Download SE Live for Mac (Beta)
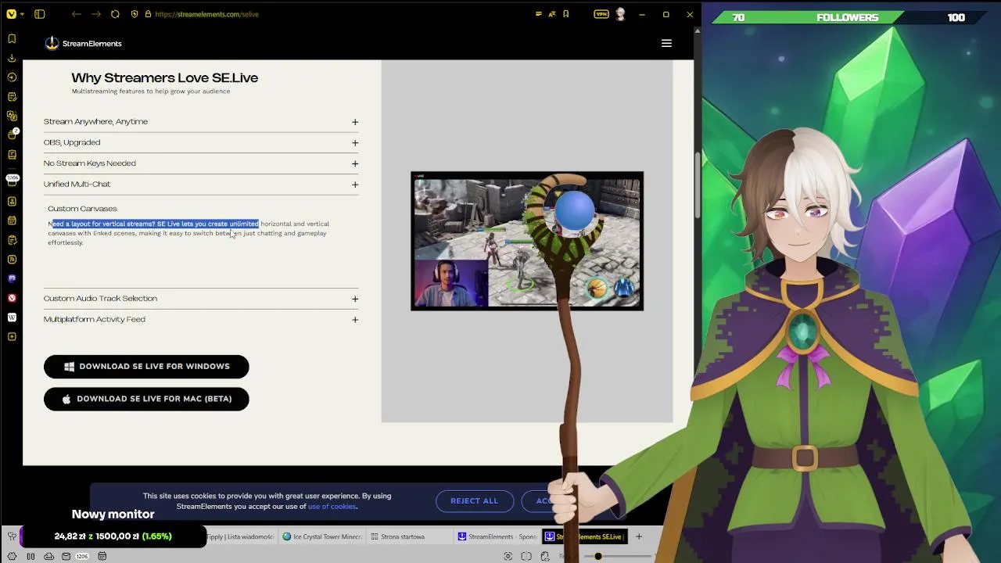 pos(146,399)
